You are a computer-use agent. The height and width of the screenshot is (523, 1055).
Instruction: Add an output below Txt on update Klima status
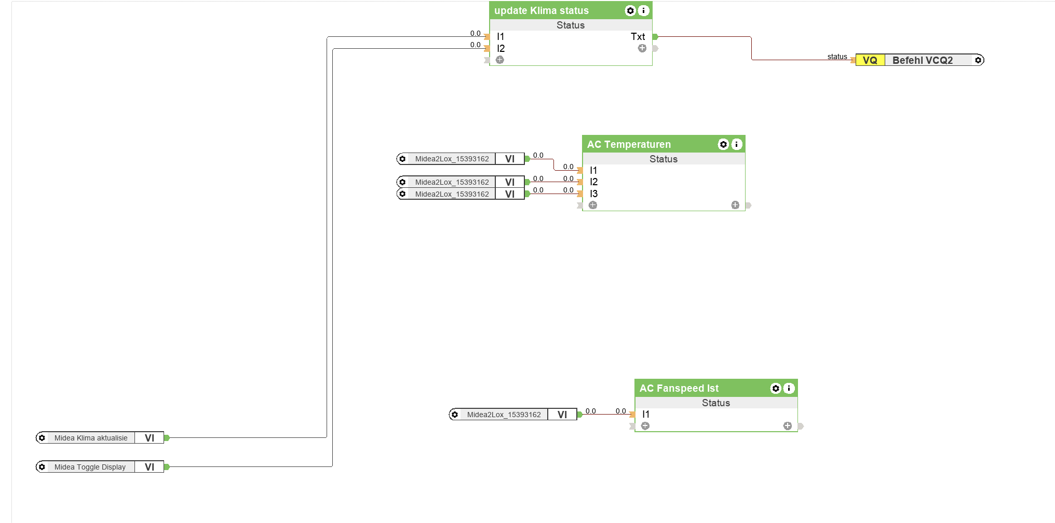pos(642,48)
